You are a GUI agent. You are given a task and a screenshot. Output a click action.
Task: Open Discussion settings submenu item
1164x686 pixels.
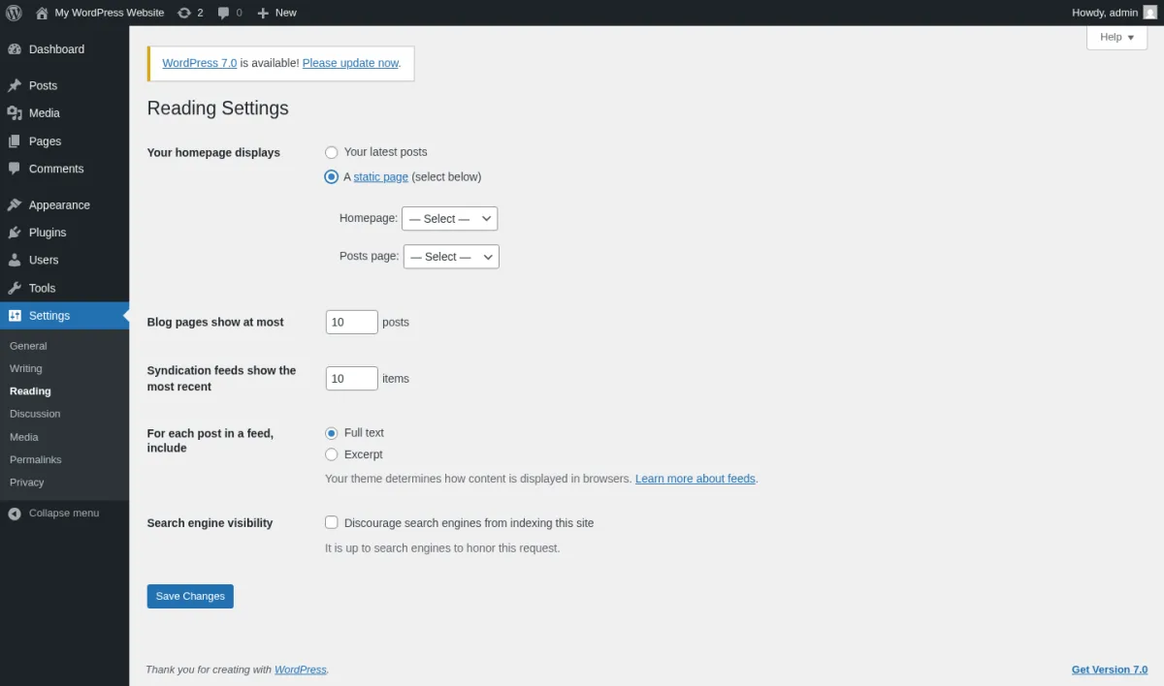coord(35,414)
